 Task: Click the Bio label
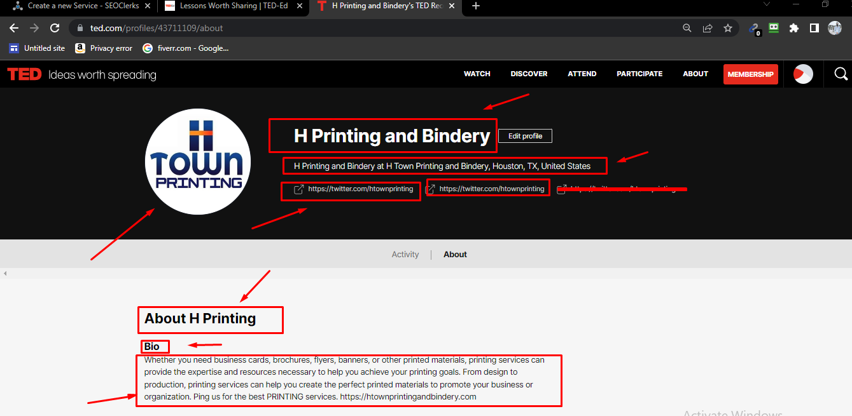(x=152, y=347)
